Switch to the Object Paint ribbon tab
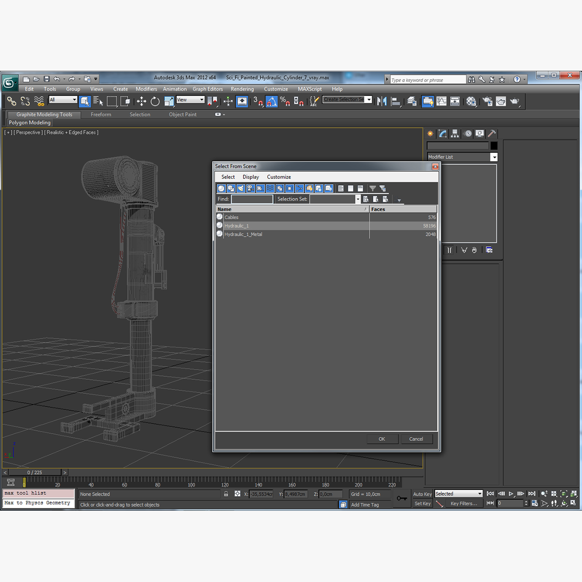Image resolution: width=582 pixels, height=582 pixels. coord(183,114)
